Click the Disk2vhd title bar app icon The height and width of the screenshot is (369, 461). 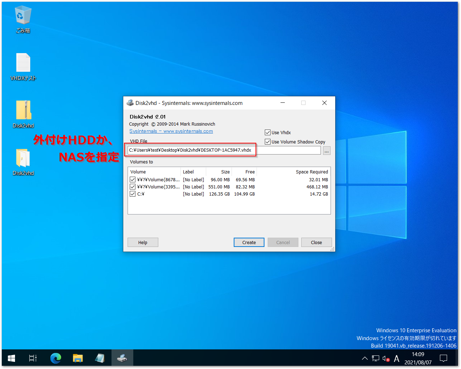130,103
